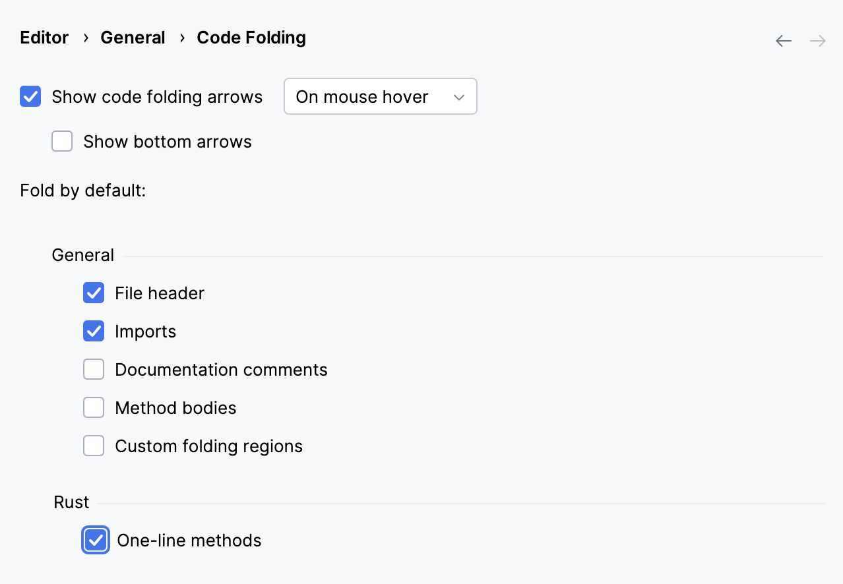Enable Documentation comments folding
Screen dimensions: 843x584
click(94, 369)
